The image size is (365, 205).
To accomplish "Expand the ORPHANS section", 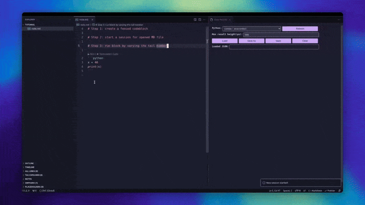I will point(48,183).
